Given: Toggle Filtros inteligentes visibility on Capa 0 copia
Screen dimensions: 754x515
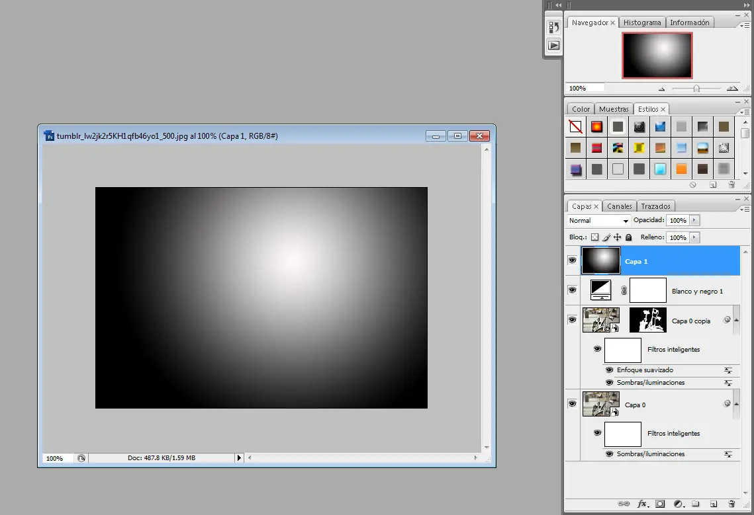Looking at the screenshot, I should pyautogui.click(x=597, y=349).
